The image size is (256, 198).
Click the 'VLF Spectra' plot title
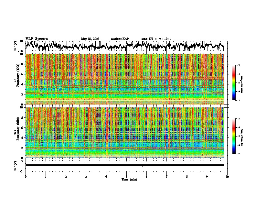point(37,39)
